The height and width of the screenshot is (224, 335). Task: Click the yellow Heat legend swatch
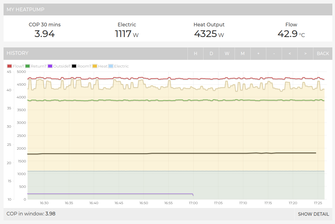[95, 66]
